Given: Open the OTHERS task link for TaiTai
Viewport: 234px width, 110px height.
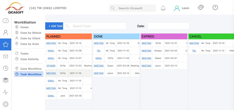Looking at the screenshot, I should (51, 66).
